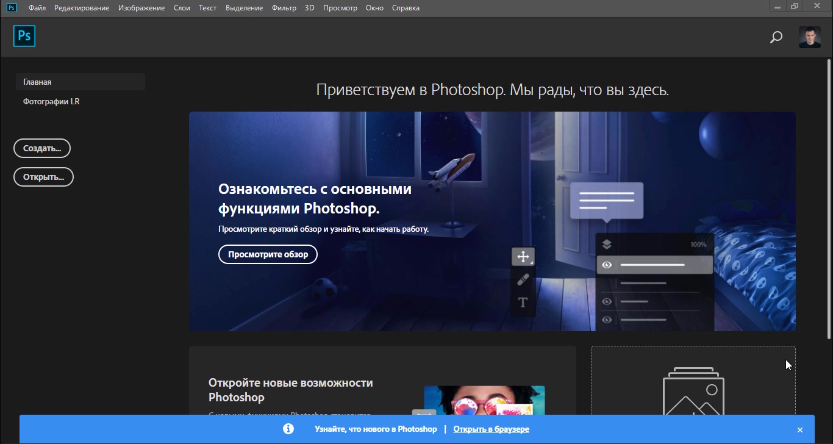Open the Справка menu

(x=406, y=8)
